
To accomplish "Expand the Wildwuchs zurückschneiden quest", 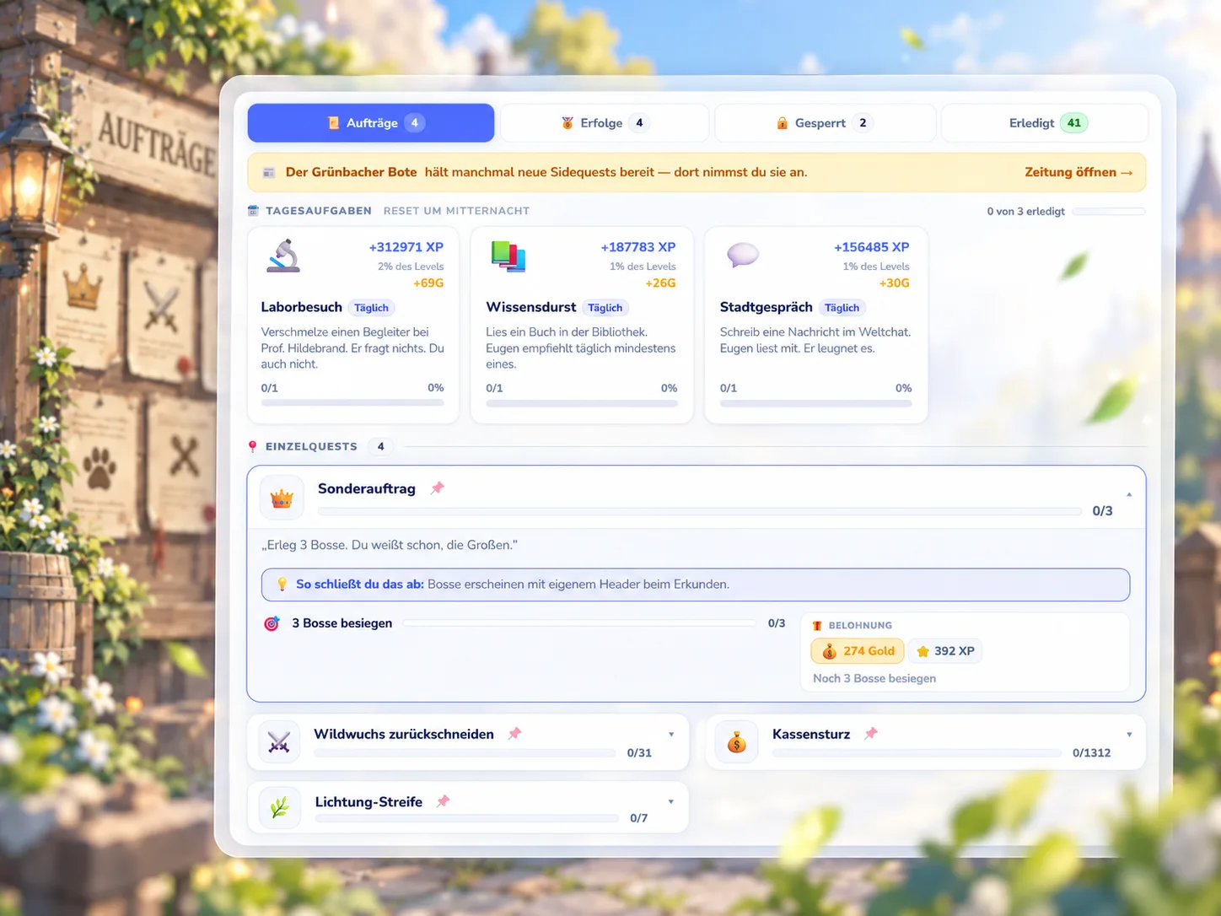I will pos(671,735).
